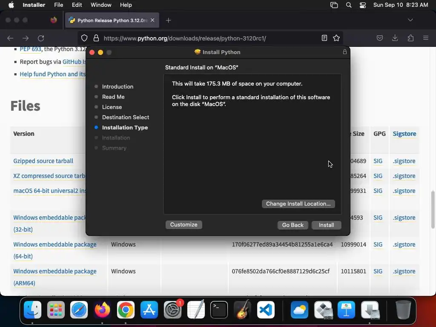436x327 pixels.
Task: Click the Installation Type step
Action: 125,127
